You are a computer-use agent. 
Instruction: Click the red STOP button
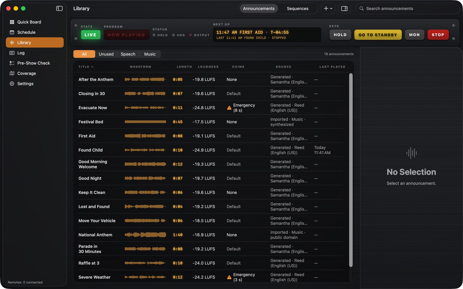(438, 35)
